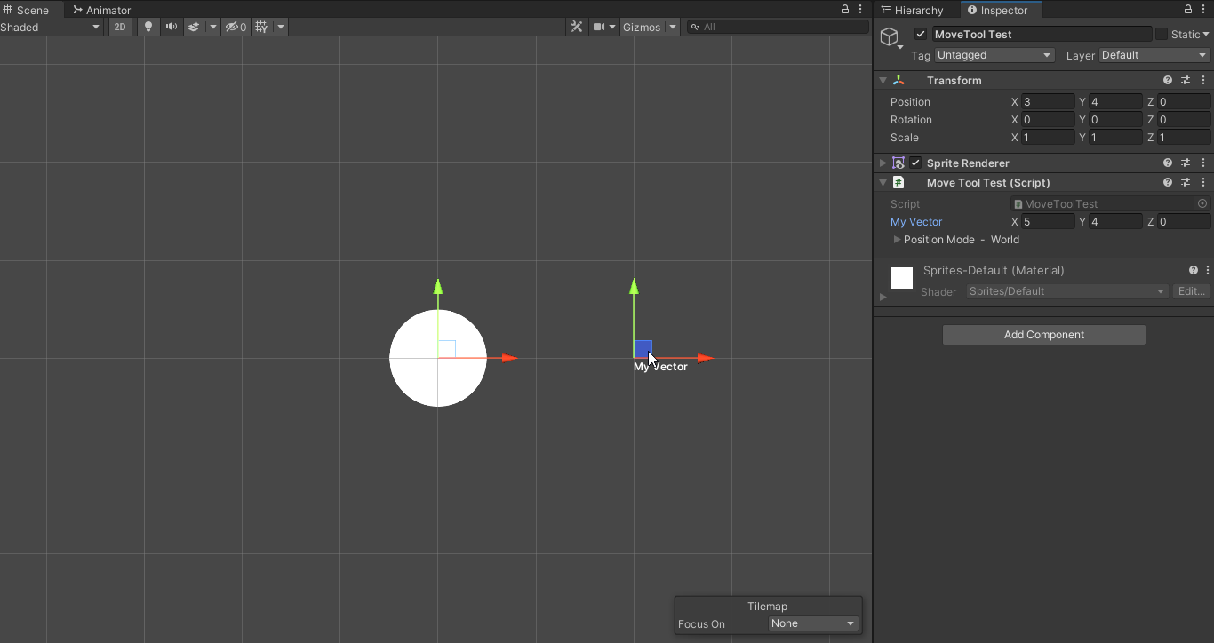Screen dimensions: 1214x643
Task: Uncheck the Sprite Renderer enabled checkbox
Action: tap(915, 163)
